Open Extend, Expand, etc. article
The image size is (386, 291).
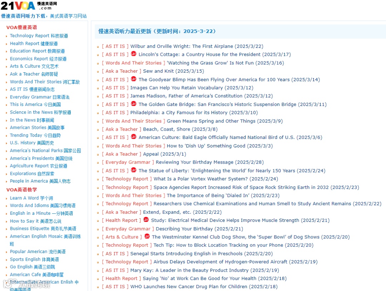[x=182, y=212]
